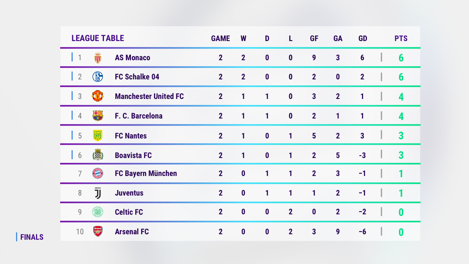Click the AS Monaco team name
This screenshot has height=264, width=469.
point(132,57)
